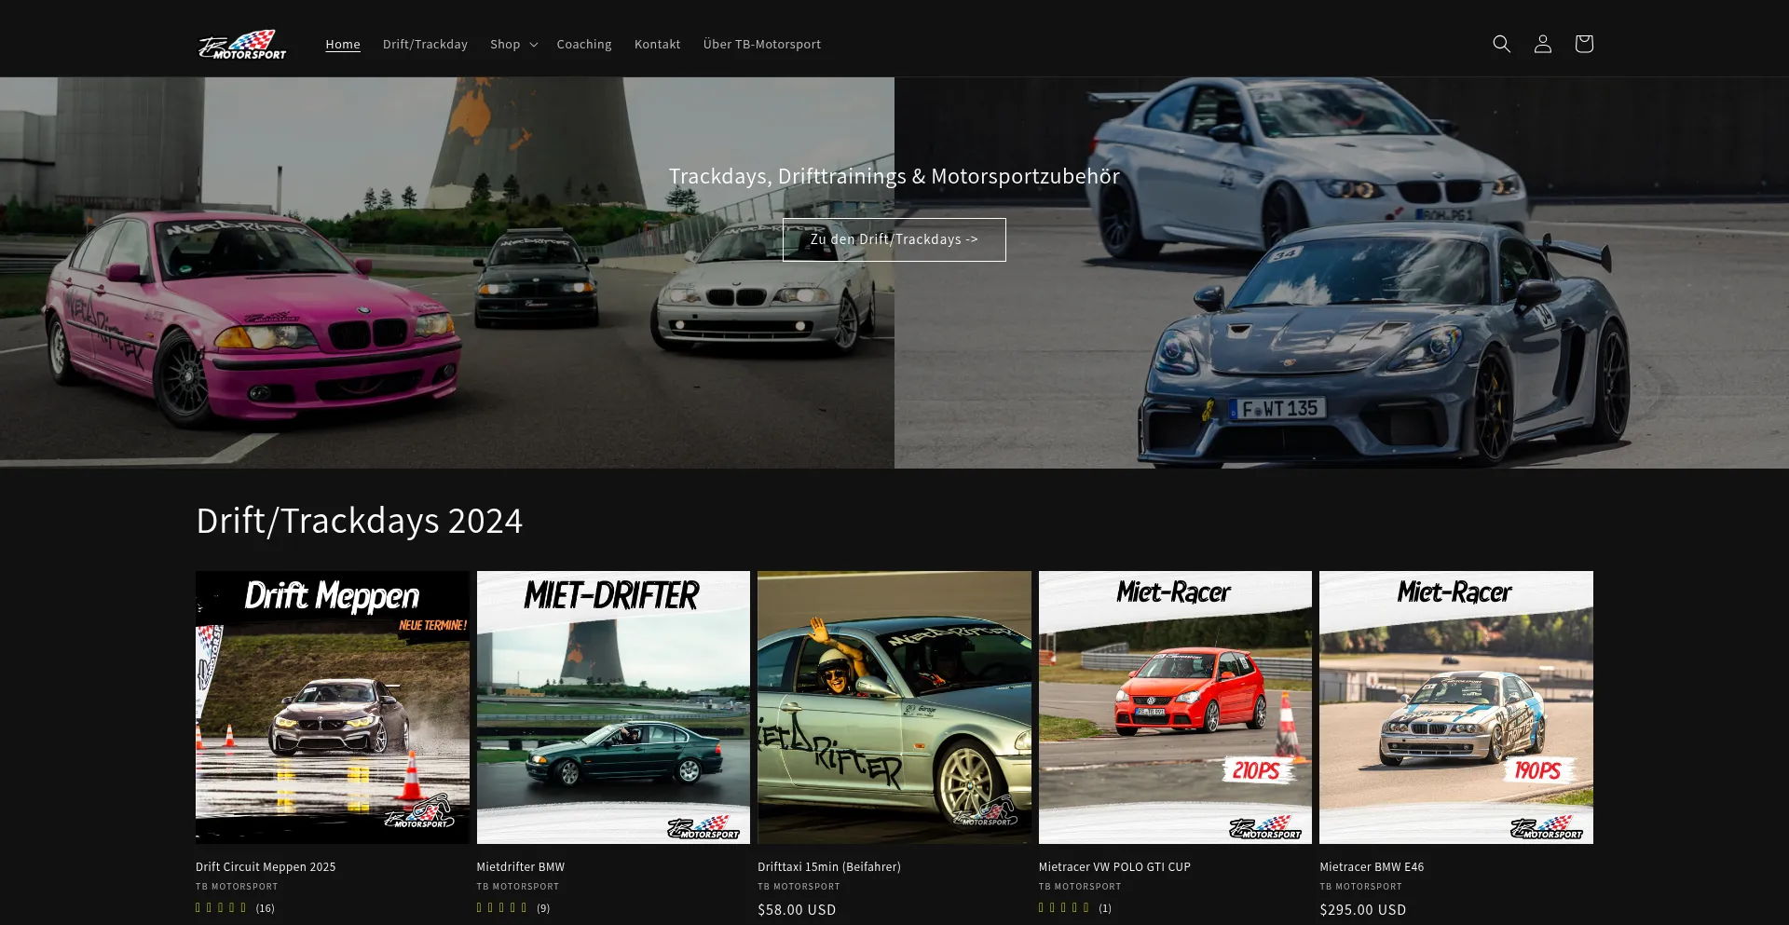Open the Drift/Trackday menu item

(x=425, y=44)
